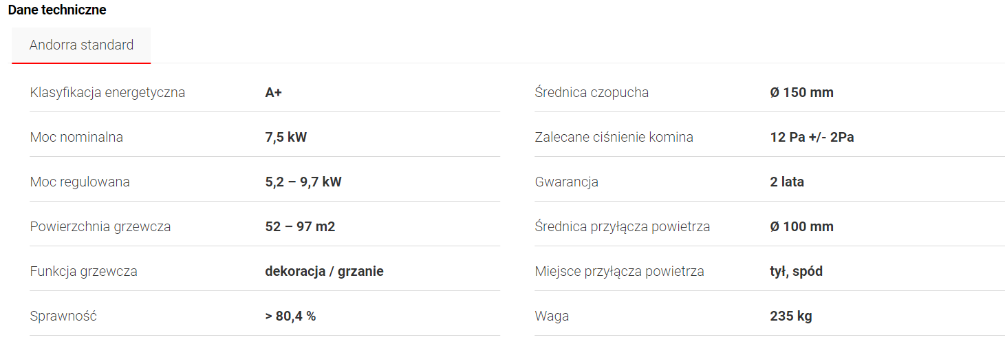The height and width of the screenshot is (344, 1005).
Task: Click the 5,2 – 9,7 kW value
Action: pyautogui.click(x=303, y=182)
